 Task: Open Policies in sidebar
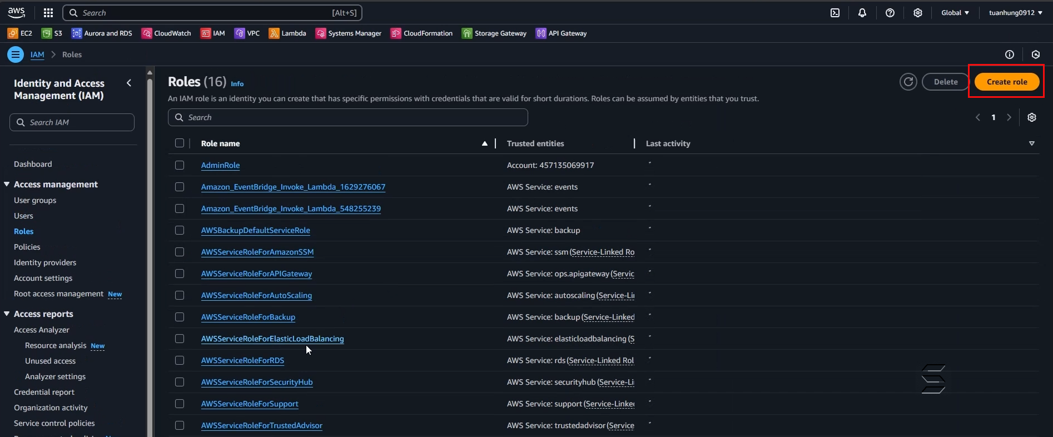27,247
